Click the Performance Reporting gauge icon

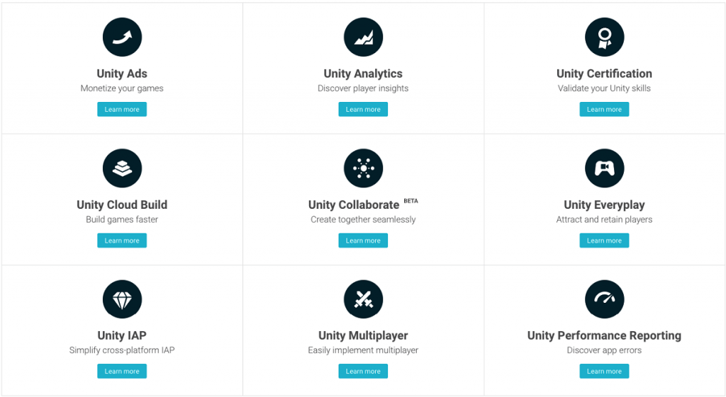click(605, 299)
